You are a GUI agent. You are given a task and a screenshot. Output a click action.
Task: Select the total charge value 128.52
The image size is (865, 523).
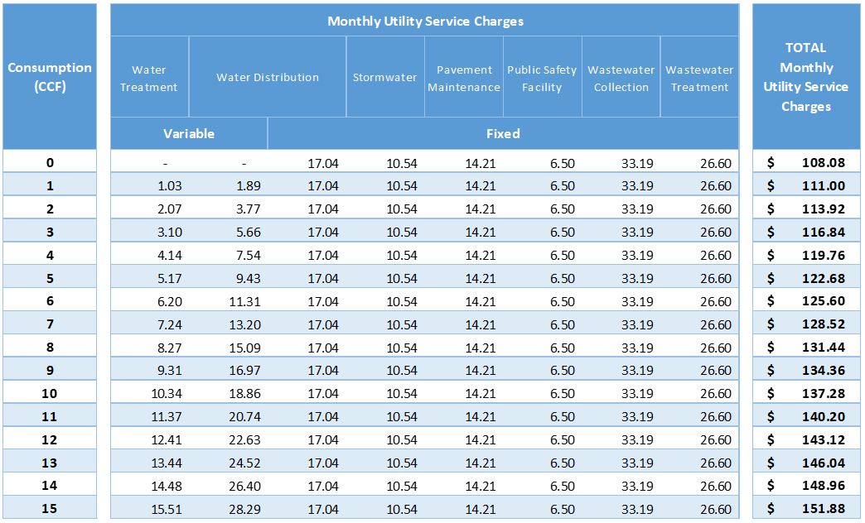click(823, 324)
